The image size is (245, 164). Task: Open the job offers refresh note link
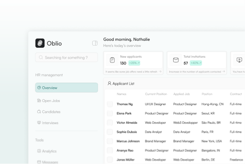coord(131,72)
